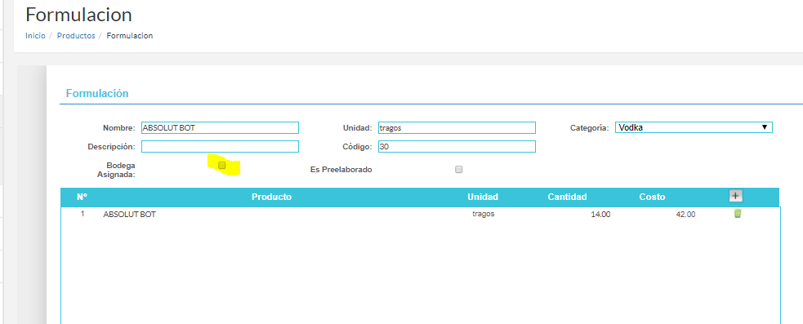Click the 42.00 cost cell
The image size is (803, 324).
685,215
